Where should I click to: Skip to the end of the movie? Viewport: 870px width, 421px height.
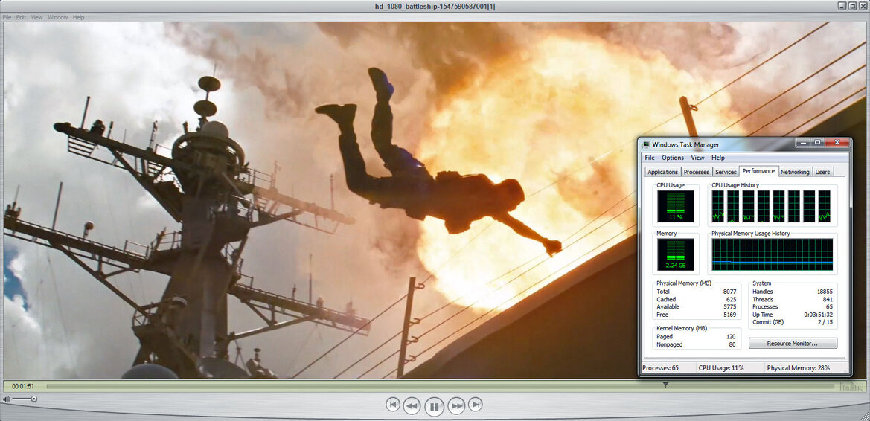(x=475, y=405)
